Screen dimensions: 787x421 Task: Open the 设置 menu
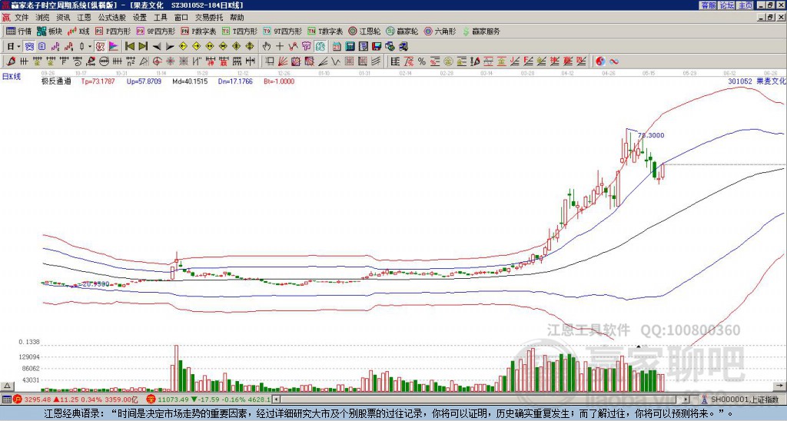click(140, 18)
